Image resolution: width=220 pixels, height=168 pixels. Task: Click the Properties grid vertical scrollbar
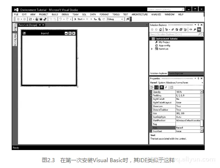click(202, 111)
